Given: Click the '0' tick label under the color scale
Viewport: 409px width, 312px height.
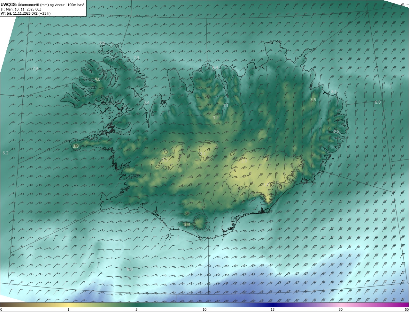Looking at the screenshot, I should pos(1,309).
